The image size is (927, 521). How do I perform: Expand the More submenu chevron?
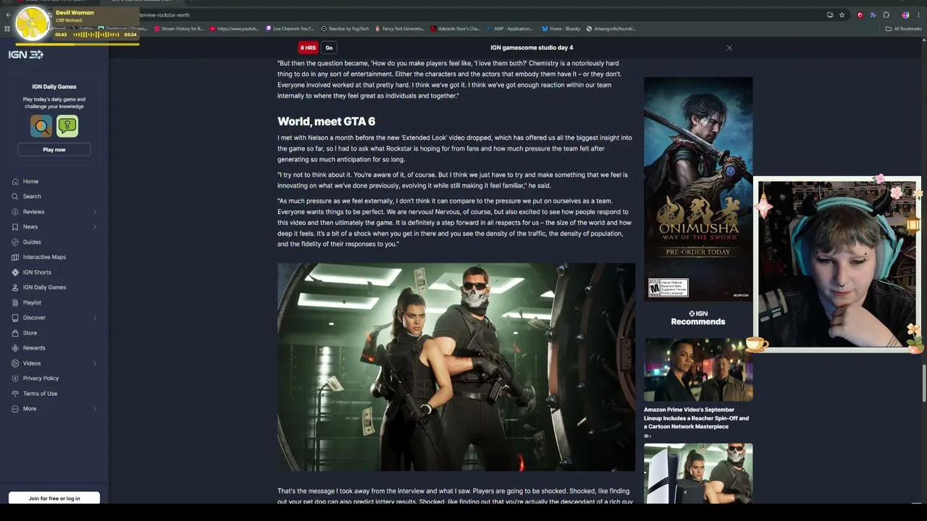[95, 409]
